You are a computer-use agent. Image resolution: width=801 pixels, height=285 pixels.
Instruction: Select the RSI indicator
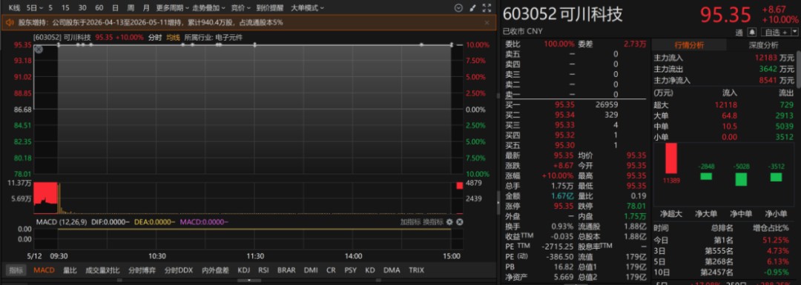coord(263,270)
